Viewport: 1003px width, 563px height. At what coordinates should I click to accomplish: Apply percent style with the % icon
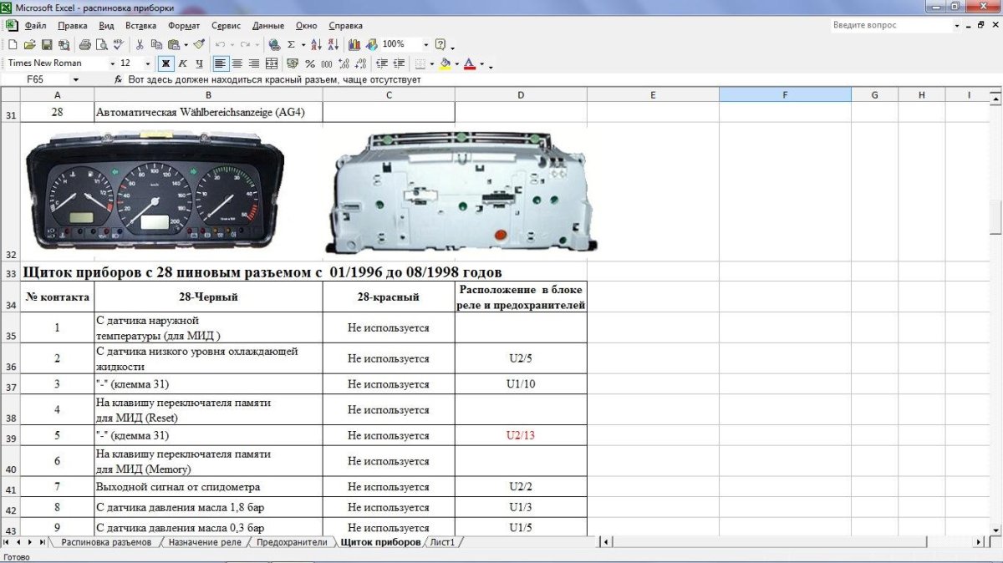point(310,63)
